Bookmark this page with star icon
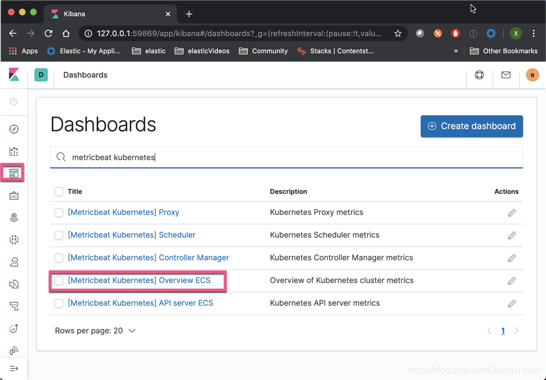 pyautogui.click(x=397, y=33)
